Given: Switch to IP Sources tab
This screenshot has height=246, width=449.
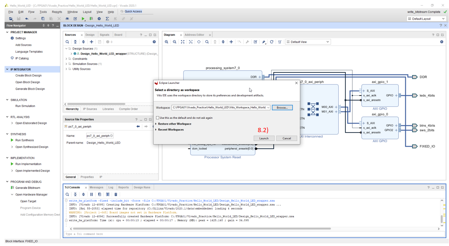Looking at the screenshot, I should point(90,109).
